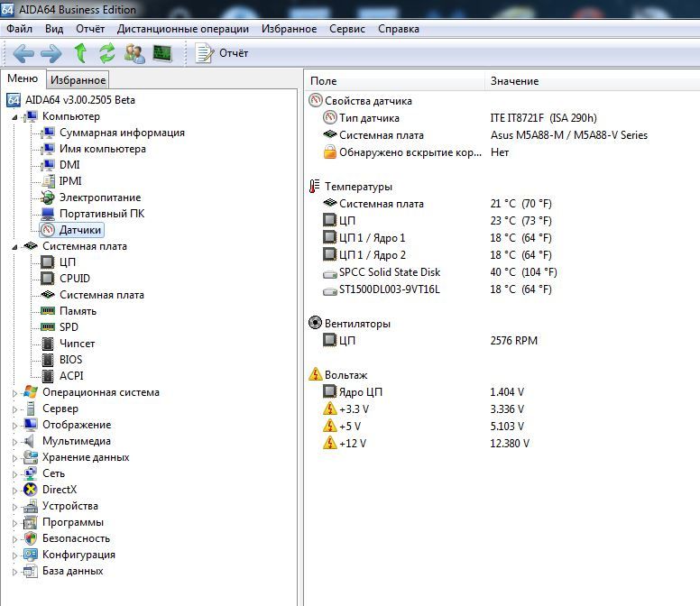Viewport: 700px width, 606px height.
Task: Refresh with the green arrows icon
Action: click(x=107, y=52)
